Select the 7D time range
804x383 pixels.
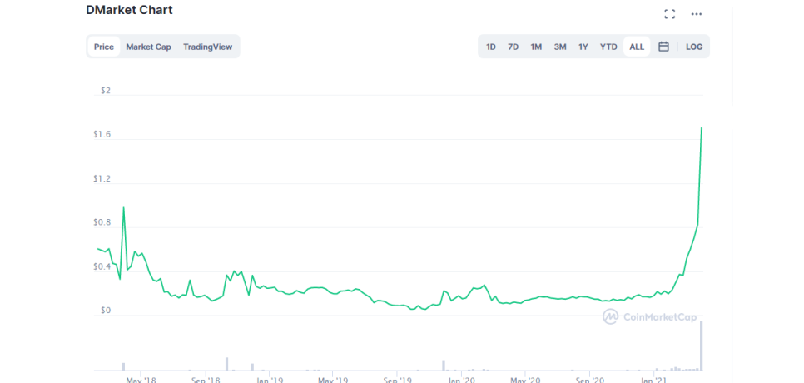tap(514, 47)
